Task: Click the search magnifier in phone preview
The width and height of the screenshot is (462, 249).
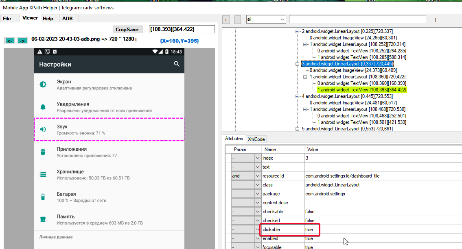Action: pos(177,64)
